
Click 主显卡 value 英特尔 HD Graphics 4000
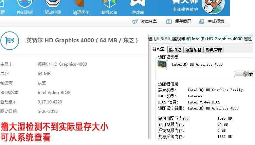[x=62, y=64]
